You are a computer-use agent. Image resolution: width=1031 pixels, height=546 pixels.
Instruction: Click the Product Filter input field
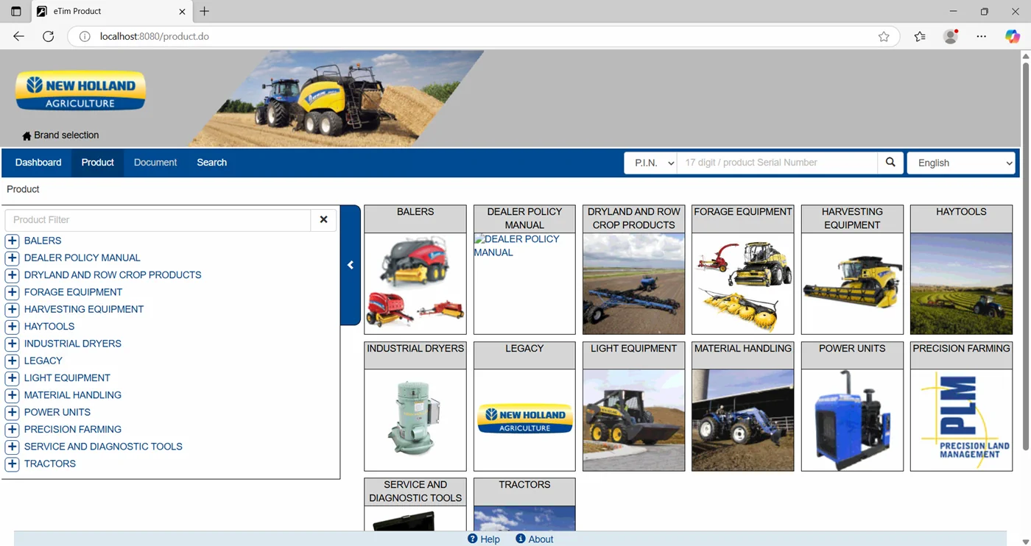click(x=158, y=219)
